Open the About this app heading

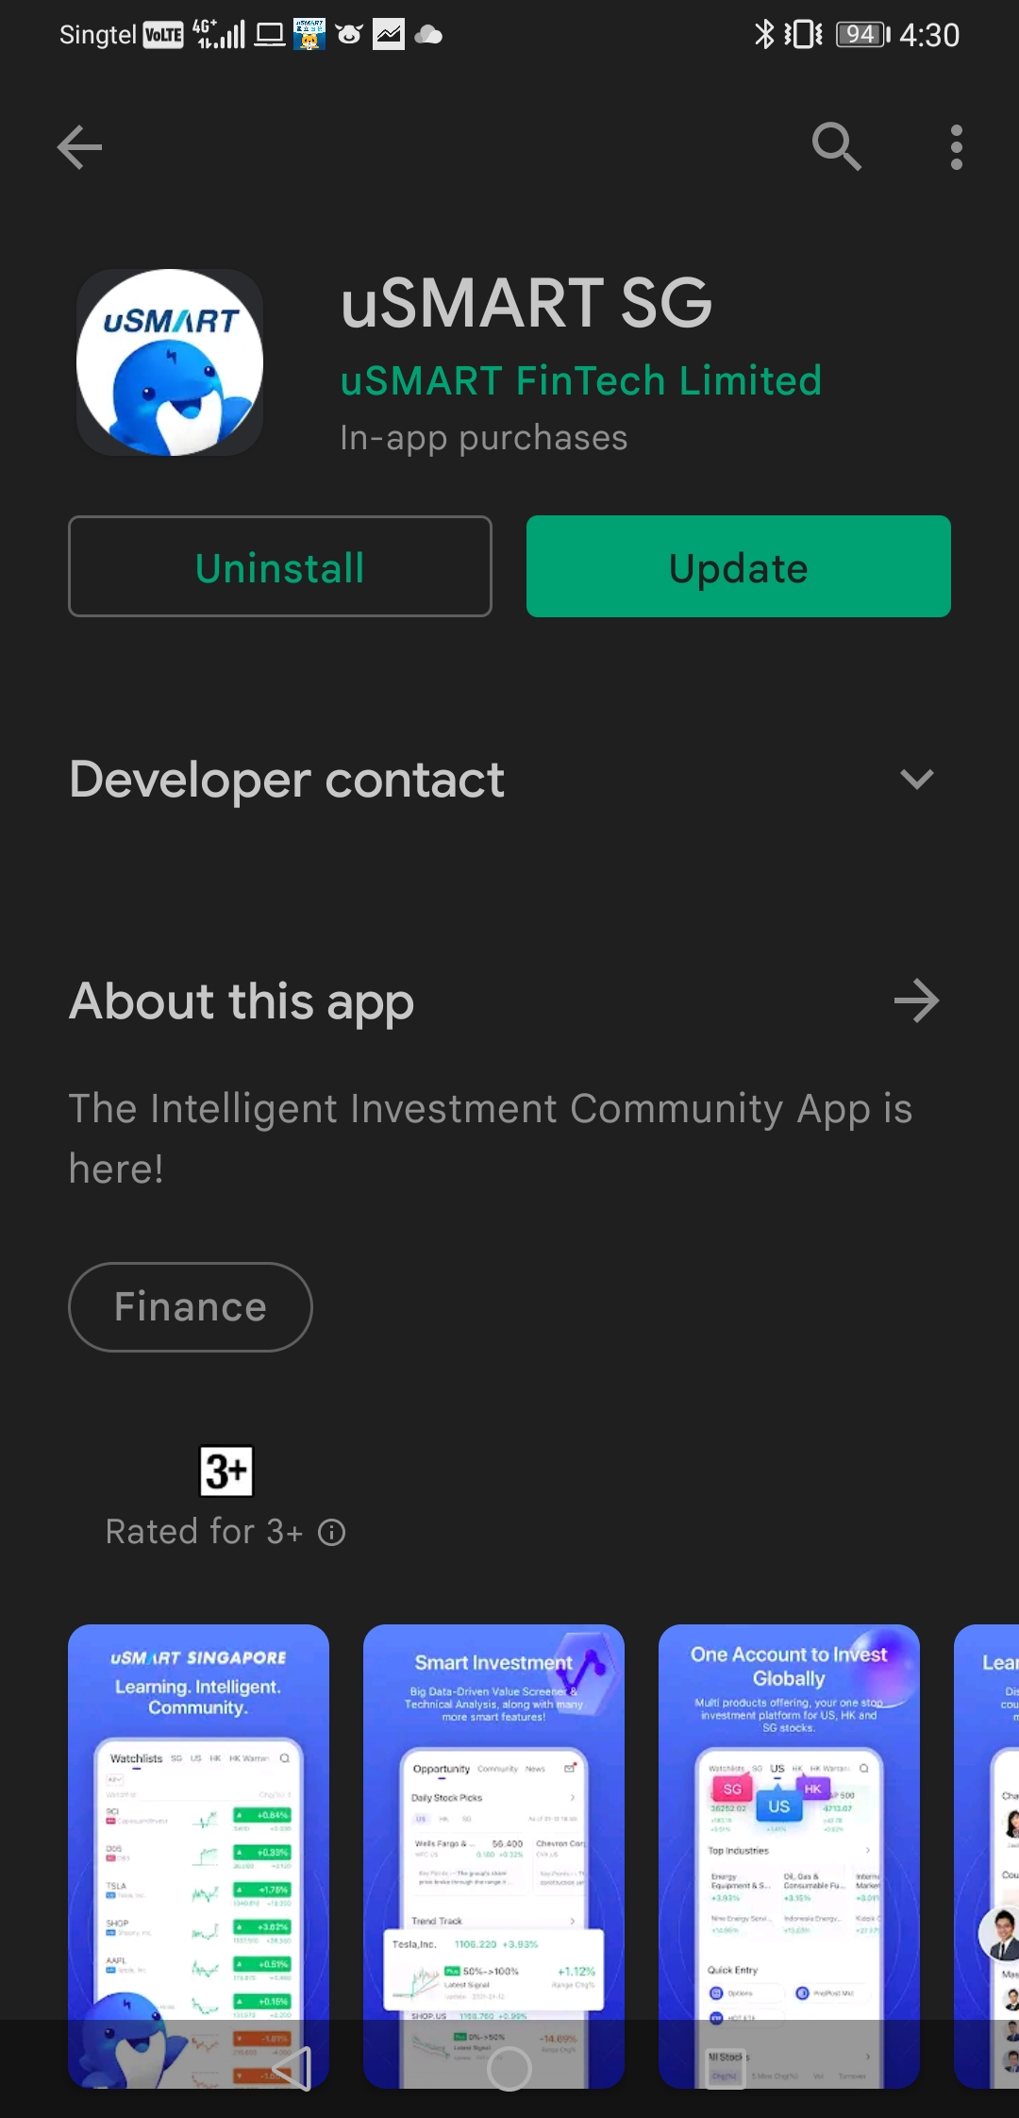coord(242,1001)
